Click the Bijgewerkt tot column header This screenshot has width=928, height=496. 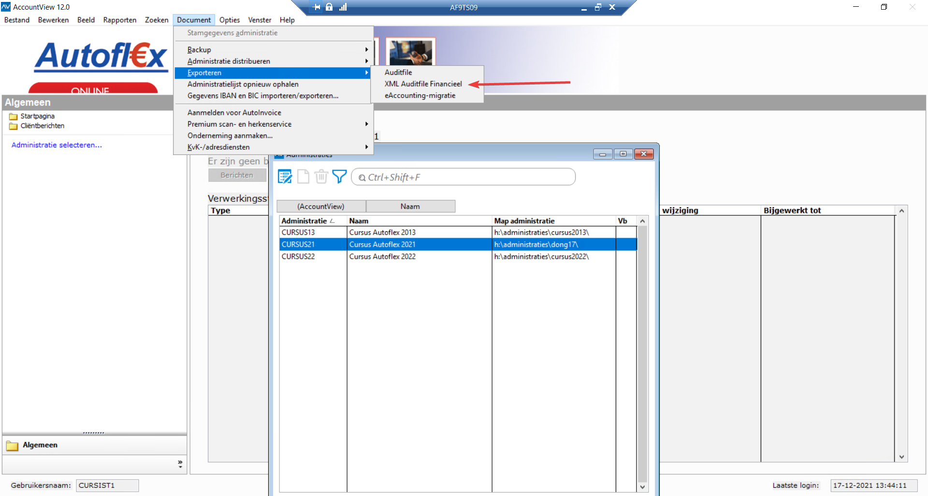[827, 211]
